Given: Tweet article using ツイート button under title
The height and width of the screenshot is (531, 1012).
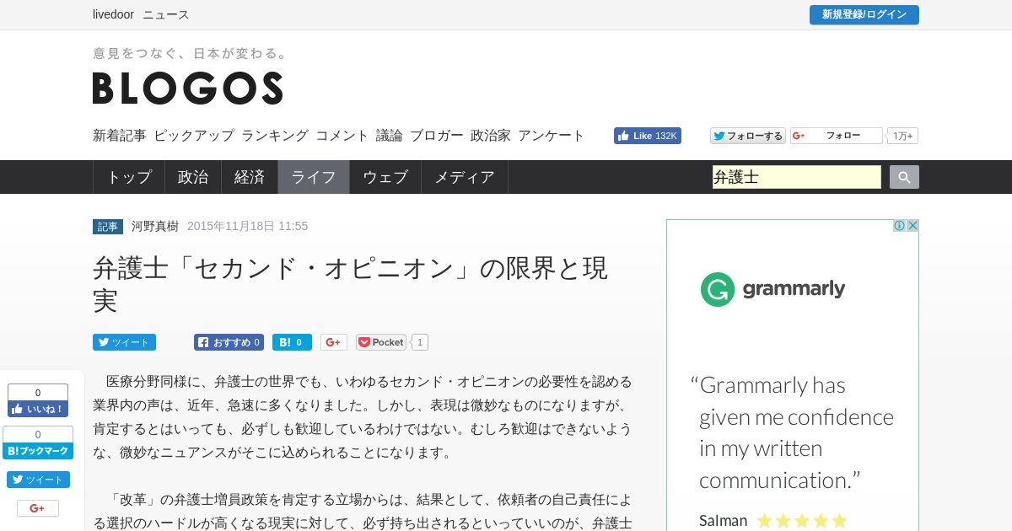Looking at the screenshot, I should pyautogui.click(x=124, y=342).
